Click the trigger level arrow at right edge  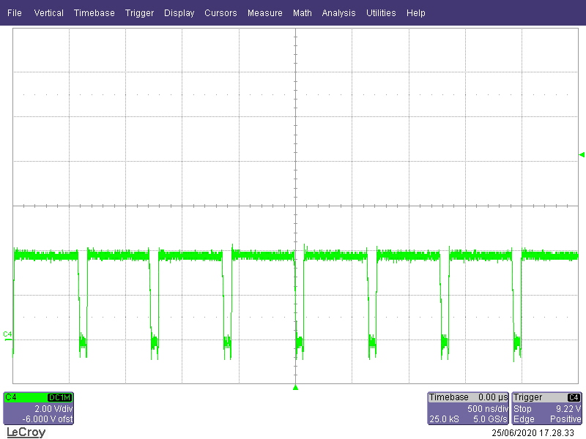582,154
